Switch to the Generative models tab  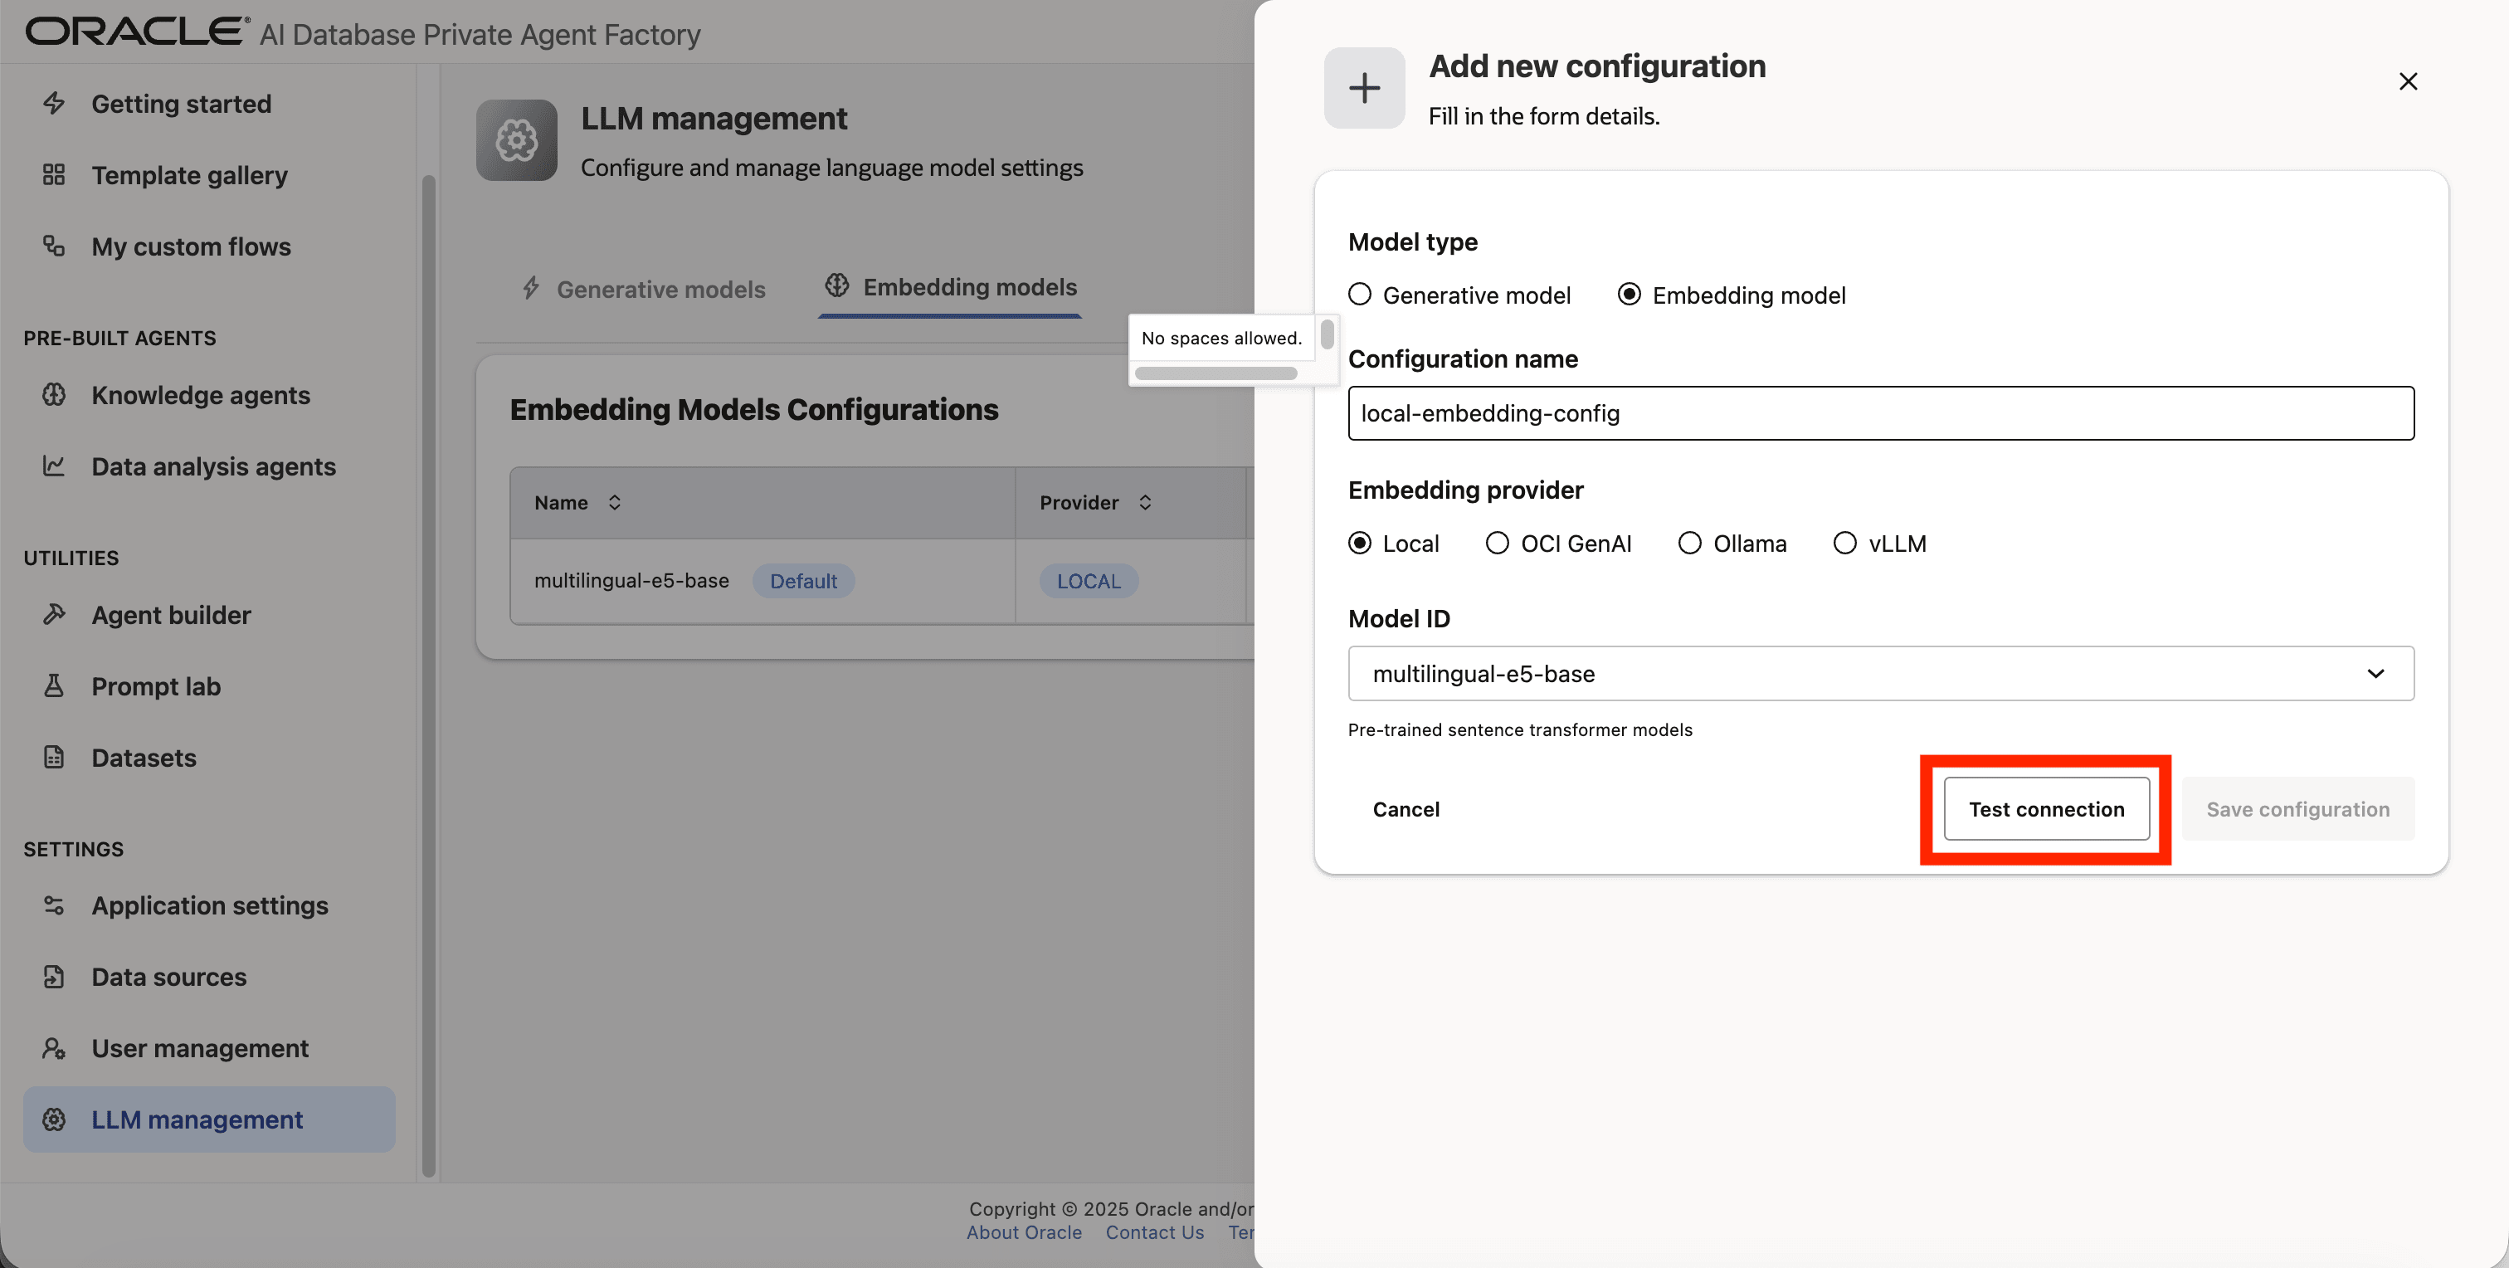click(x=644, y=290)
